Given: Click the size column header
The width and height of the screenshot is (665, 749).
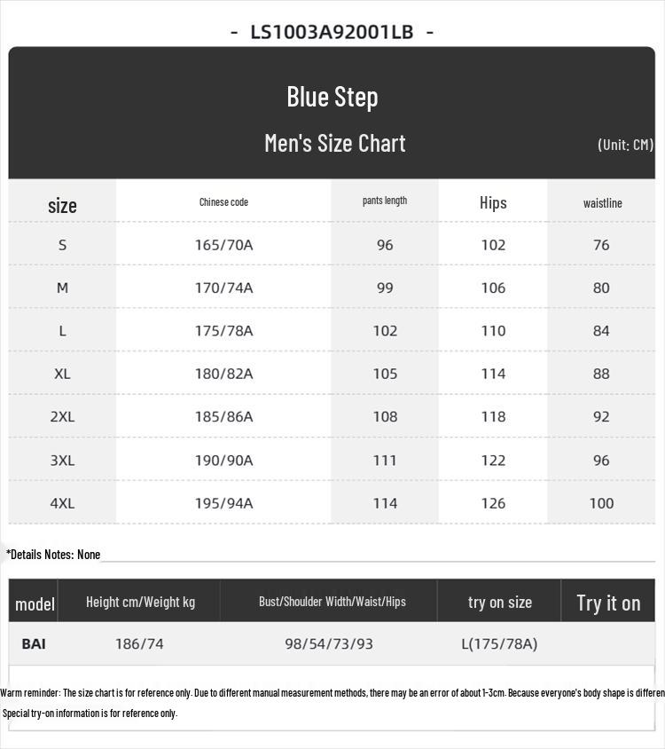Looking at the screenshot, I should (x=62, y=206).
